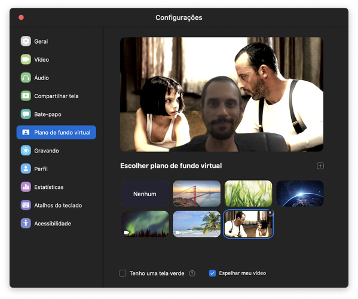This screenshot has width=358, height=299.
Task: Pick the Golden Gate Bridge background
Action: 197,194
